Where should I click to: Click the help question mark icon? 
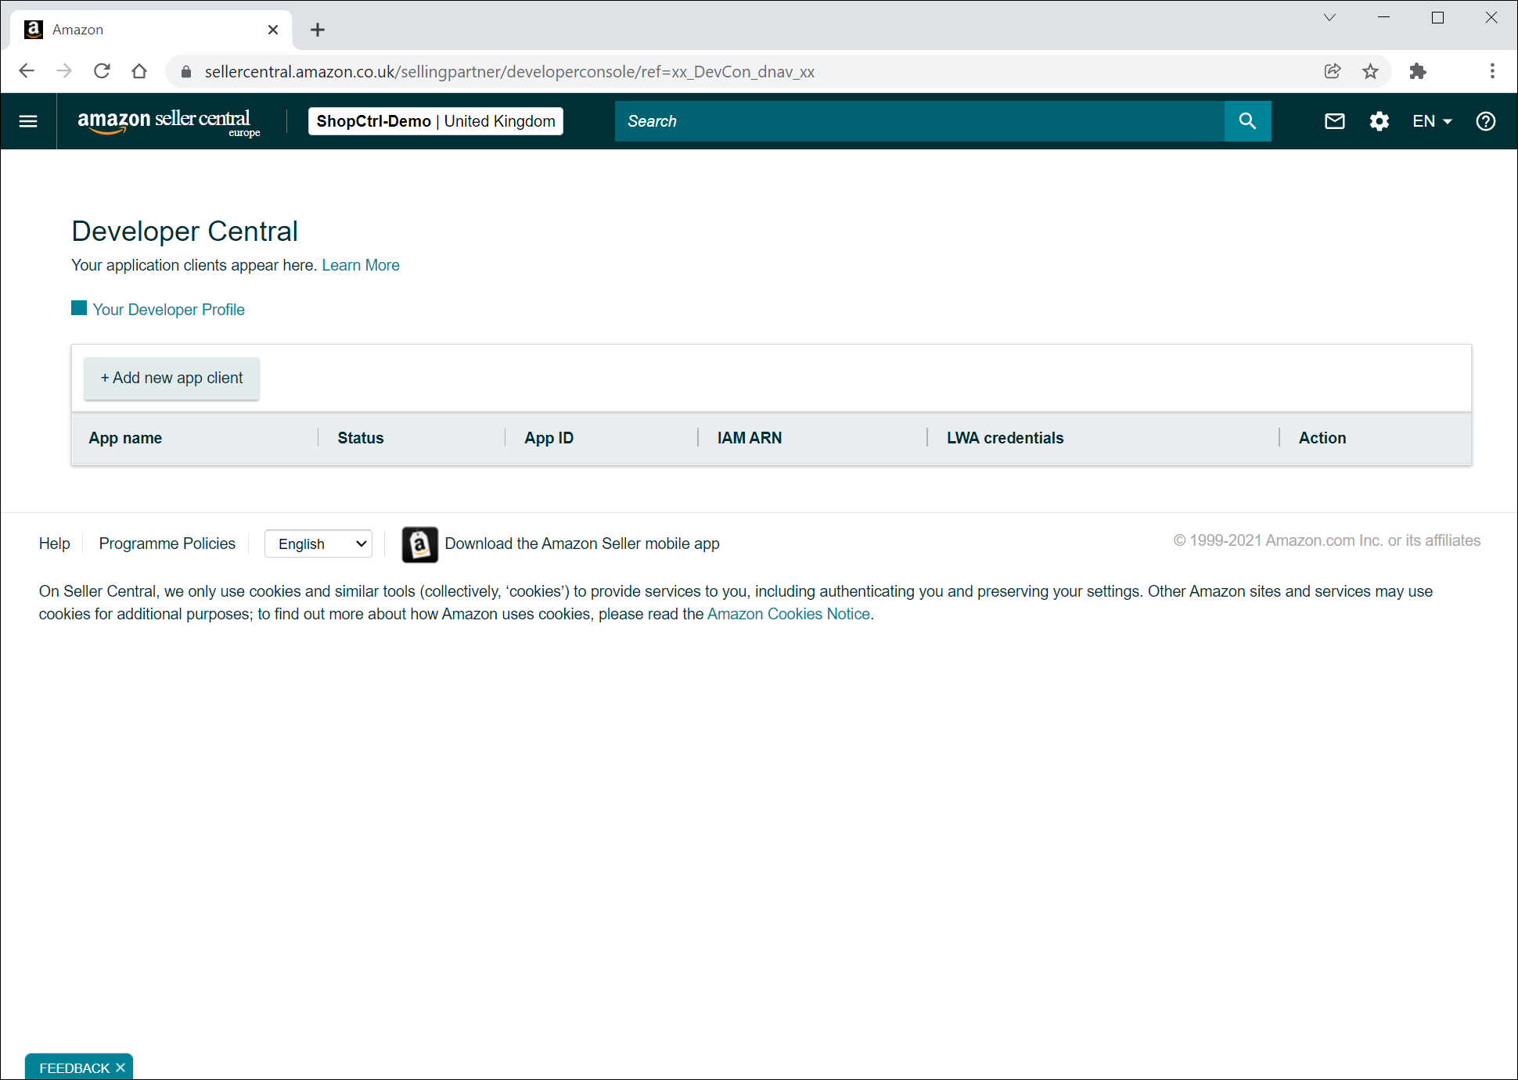click(1485, 121)
